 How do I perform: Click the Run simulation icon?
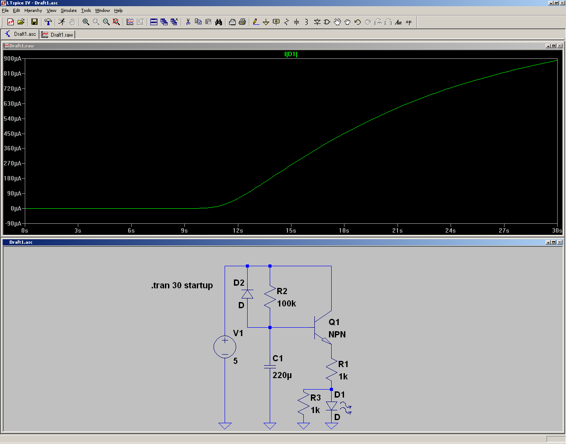click(x=61, y=22)
